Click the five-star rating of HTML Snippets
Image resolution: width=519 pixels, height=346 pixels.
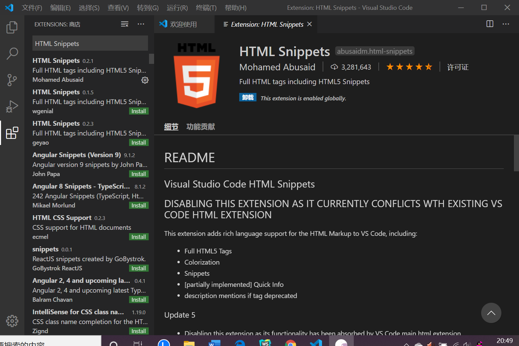coord(409,67)
